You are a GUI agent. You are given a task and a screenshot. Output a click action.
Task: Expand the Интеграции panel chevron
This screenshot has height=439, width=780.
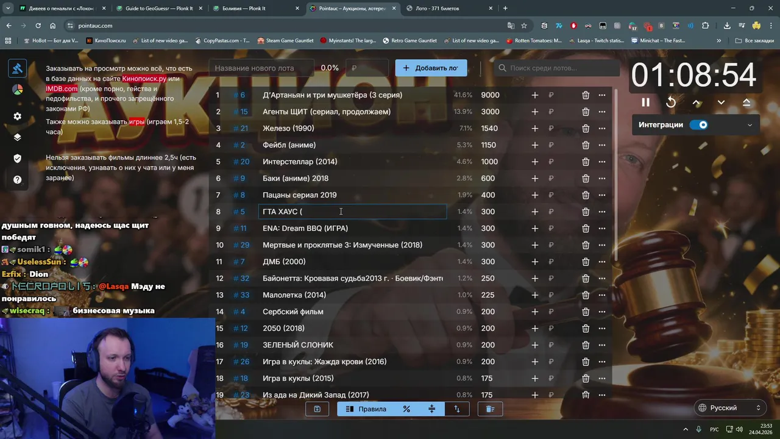point(750,125)
